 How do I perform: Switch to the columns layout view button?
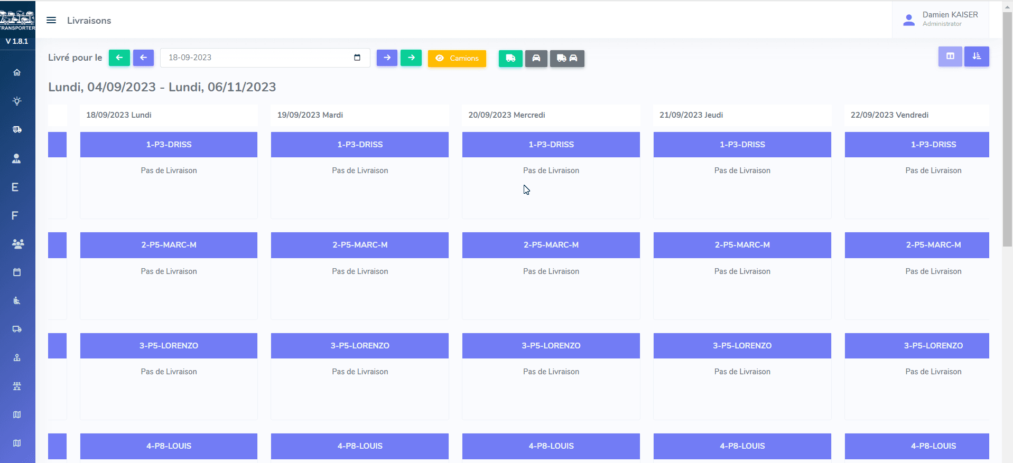pyautogui.click(x=950, y=56)
